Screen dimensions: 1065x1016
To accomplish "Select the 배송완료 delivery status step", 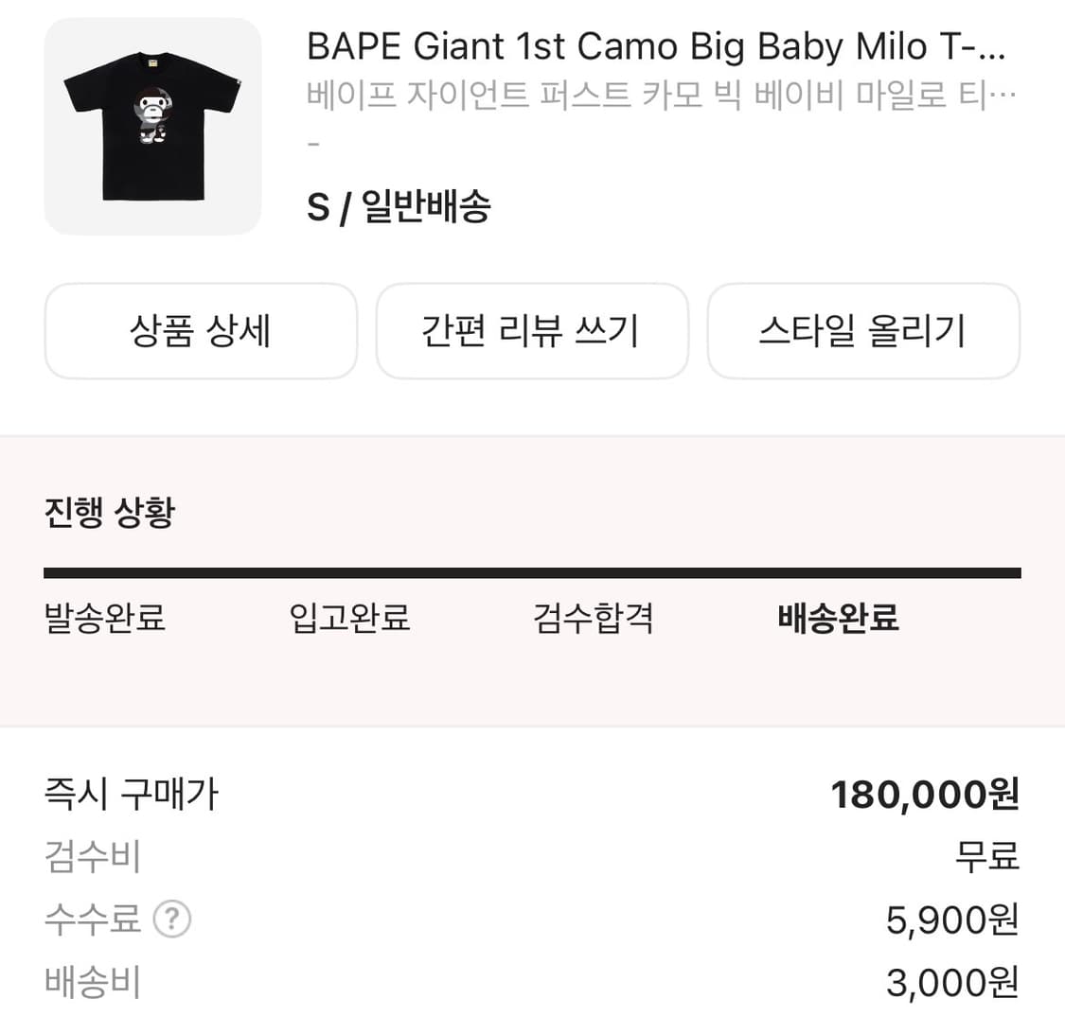I will pyautogui.click(x=839, y=618).
